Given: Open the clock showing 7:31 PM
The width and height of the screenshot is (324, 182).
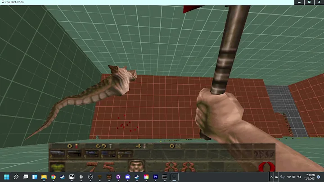Looking at the screenshot, I should point(310,175).
